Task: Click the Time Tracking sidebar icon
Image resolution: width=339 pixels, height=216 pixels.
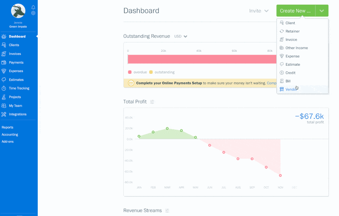Action: (4, 88)
